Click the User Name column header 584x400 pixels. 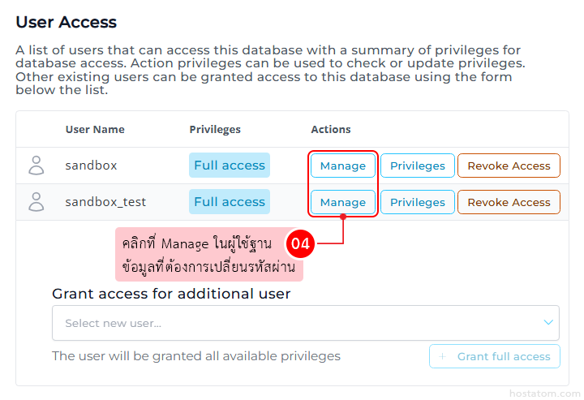[95, 130]
